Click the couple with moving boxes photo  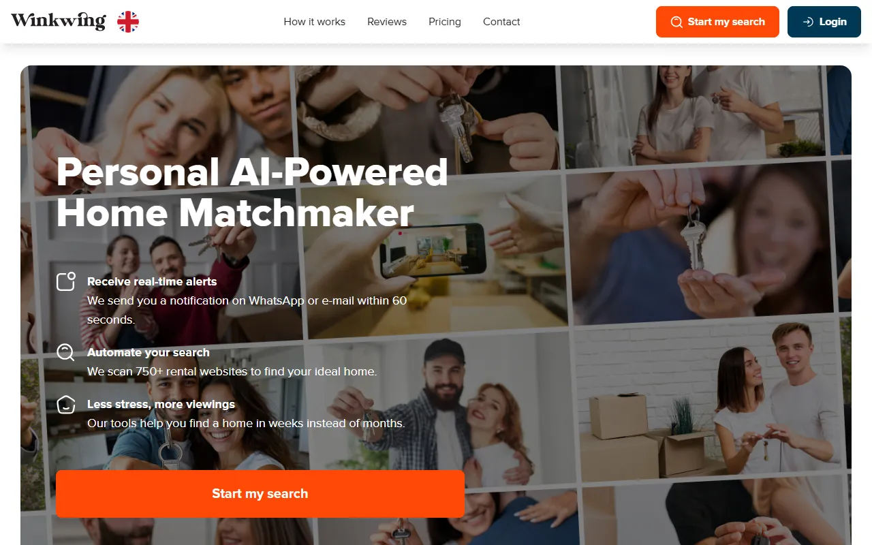[712, 394]
